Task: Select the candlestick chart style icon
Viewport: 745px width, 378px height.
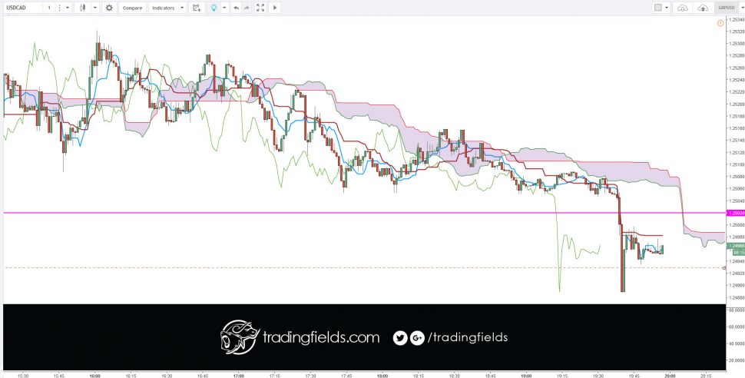Action: (x=83, y=8)
